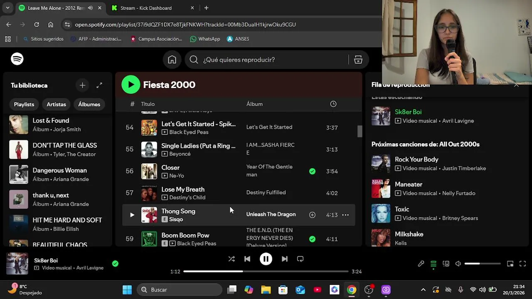Click Milkshake cover in the queue
The image size is (532, 299).
pyautogui.click(x=381, y=238)
